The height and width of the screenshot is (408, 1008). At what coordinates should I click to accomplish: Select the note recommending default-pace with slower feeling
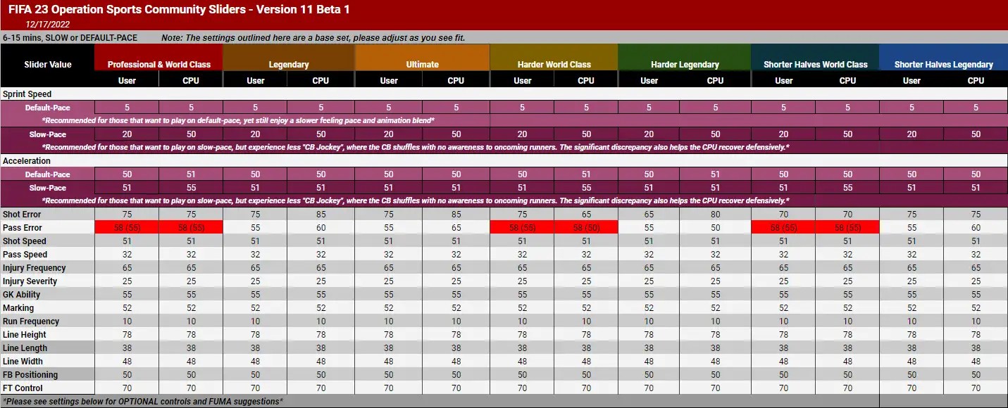click(x=239, y=121)
